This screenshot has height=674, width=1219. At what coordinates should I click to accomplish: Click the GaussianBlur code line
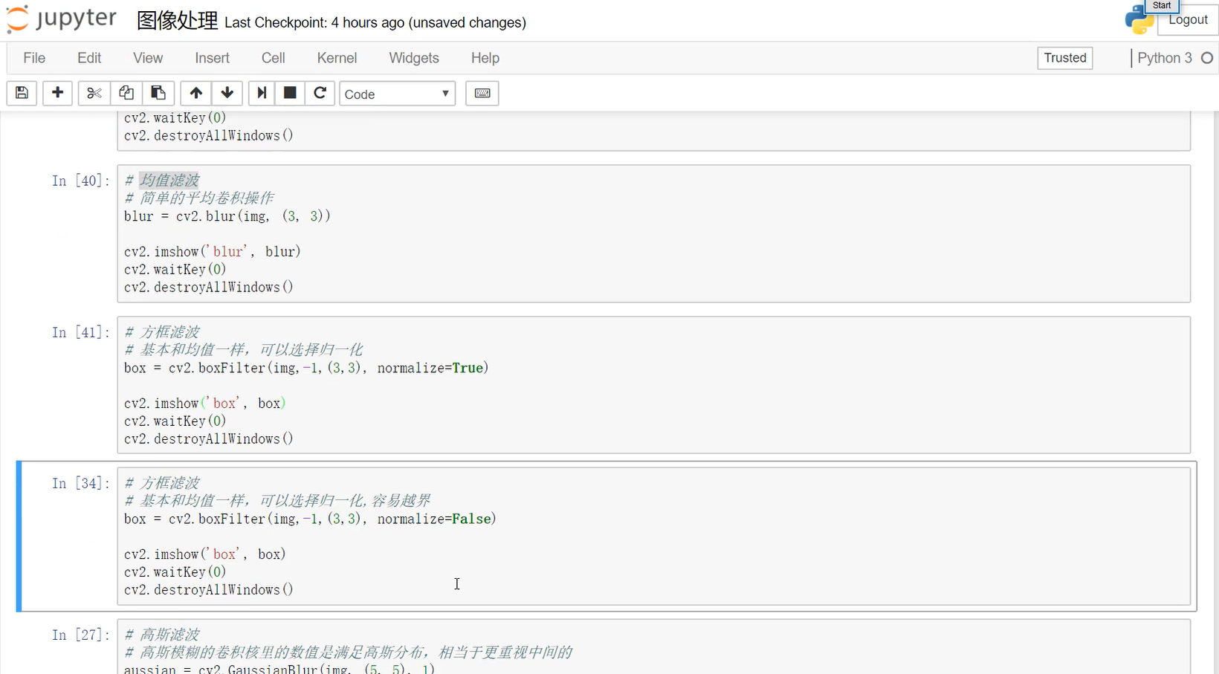279,669
